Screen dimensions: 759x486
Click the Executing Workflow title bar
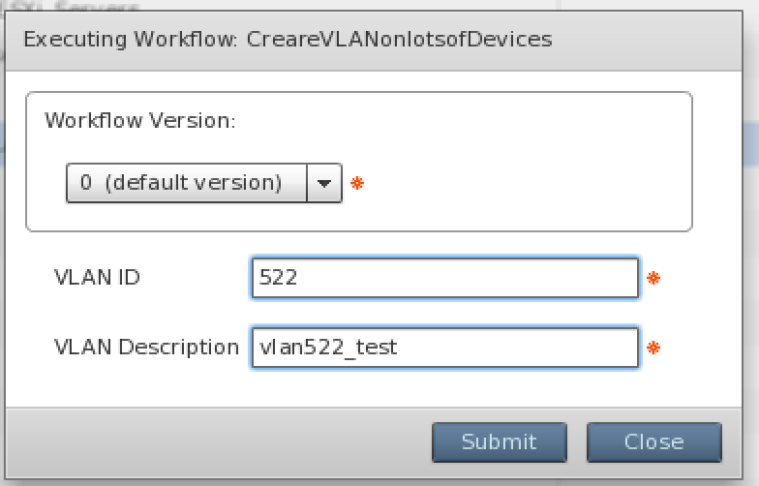click(x=374, y=41)
